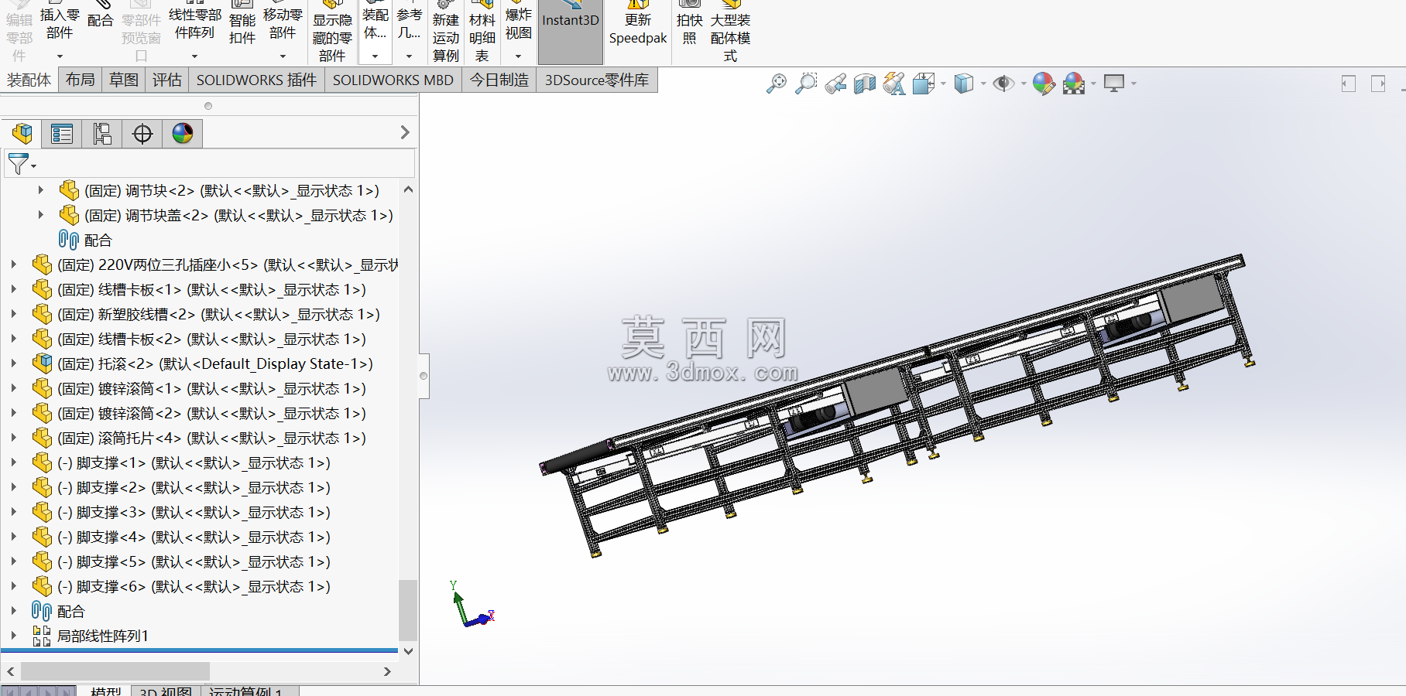1406x696 pixels.
Task: Open the DimXpertManager crosshair tab
Action: tap(142, 134)
